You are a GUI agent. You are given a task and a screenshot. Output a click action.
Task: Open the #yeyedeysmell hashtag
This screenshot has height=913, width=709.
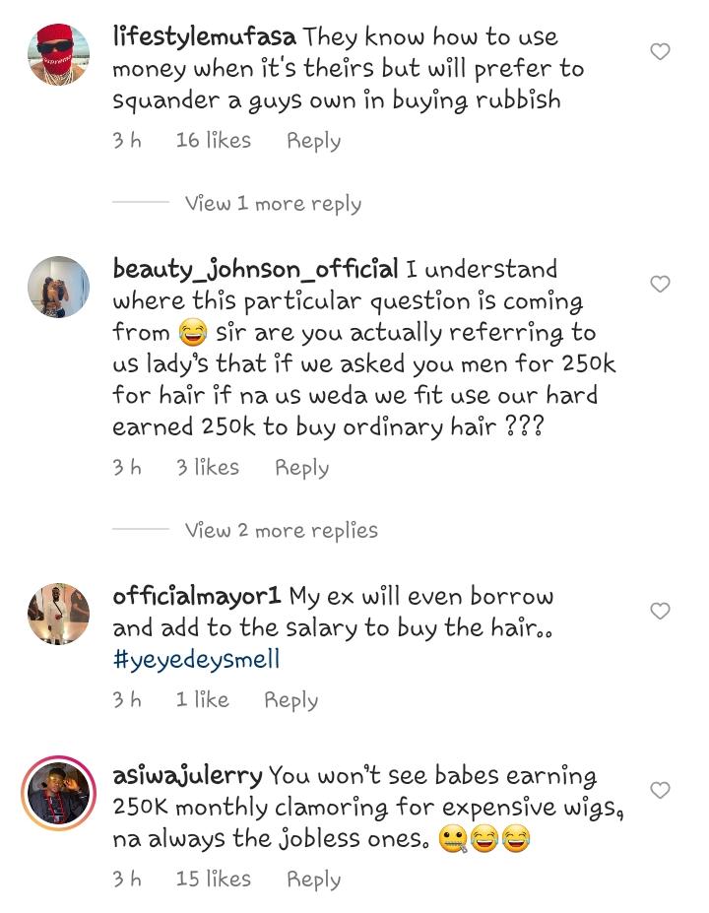pyautogui.click(x=197, y=660)
